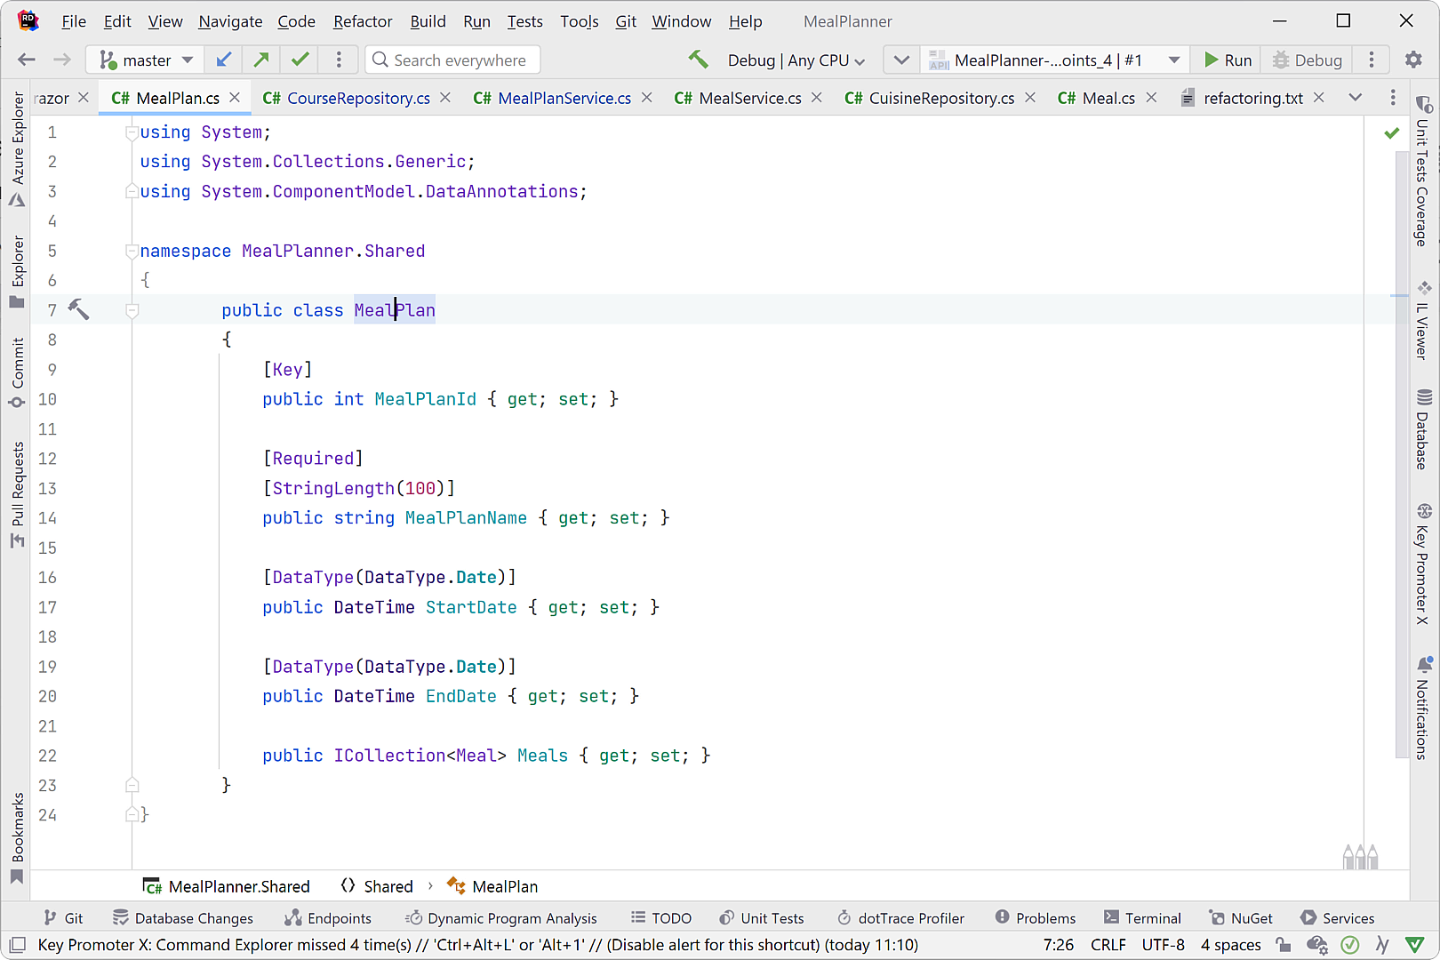The height and width of the screenshot is (960, 1440).
Task: Open IDE settings gear icon
Action: [1413, 60]
